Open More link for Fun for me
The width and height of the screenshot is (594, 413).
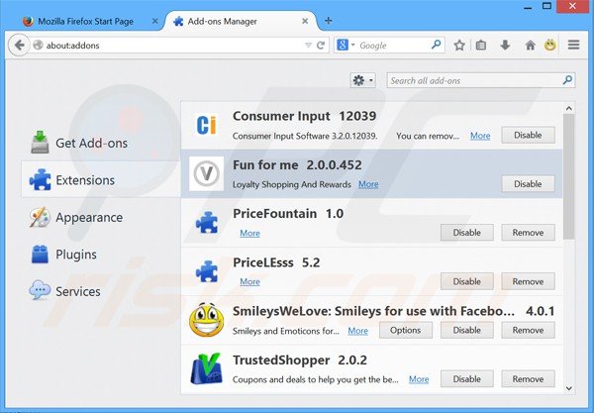[x=368, y=184]
